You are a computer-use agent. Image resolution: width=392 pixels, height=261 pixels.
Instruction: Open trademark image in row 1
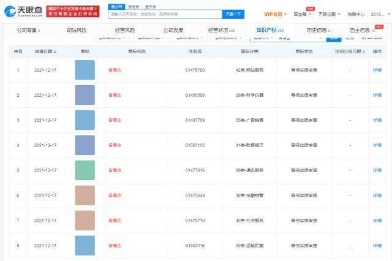pos(85,70)
